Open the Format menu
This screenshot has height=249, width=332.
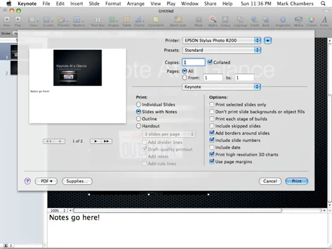113,4
